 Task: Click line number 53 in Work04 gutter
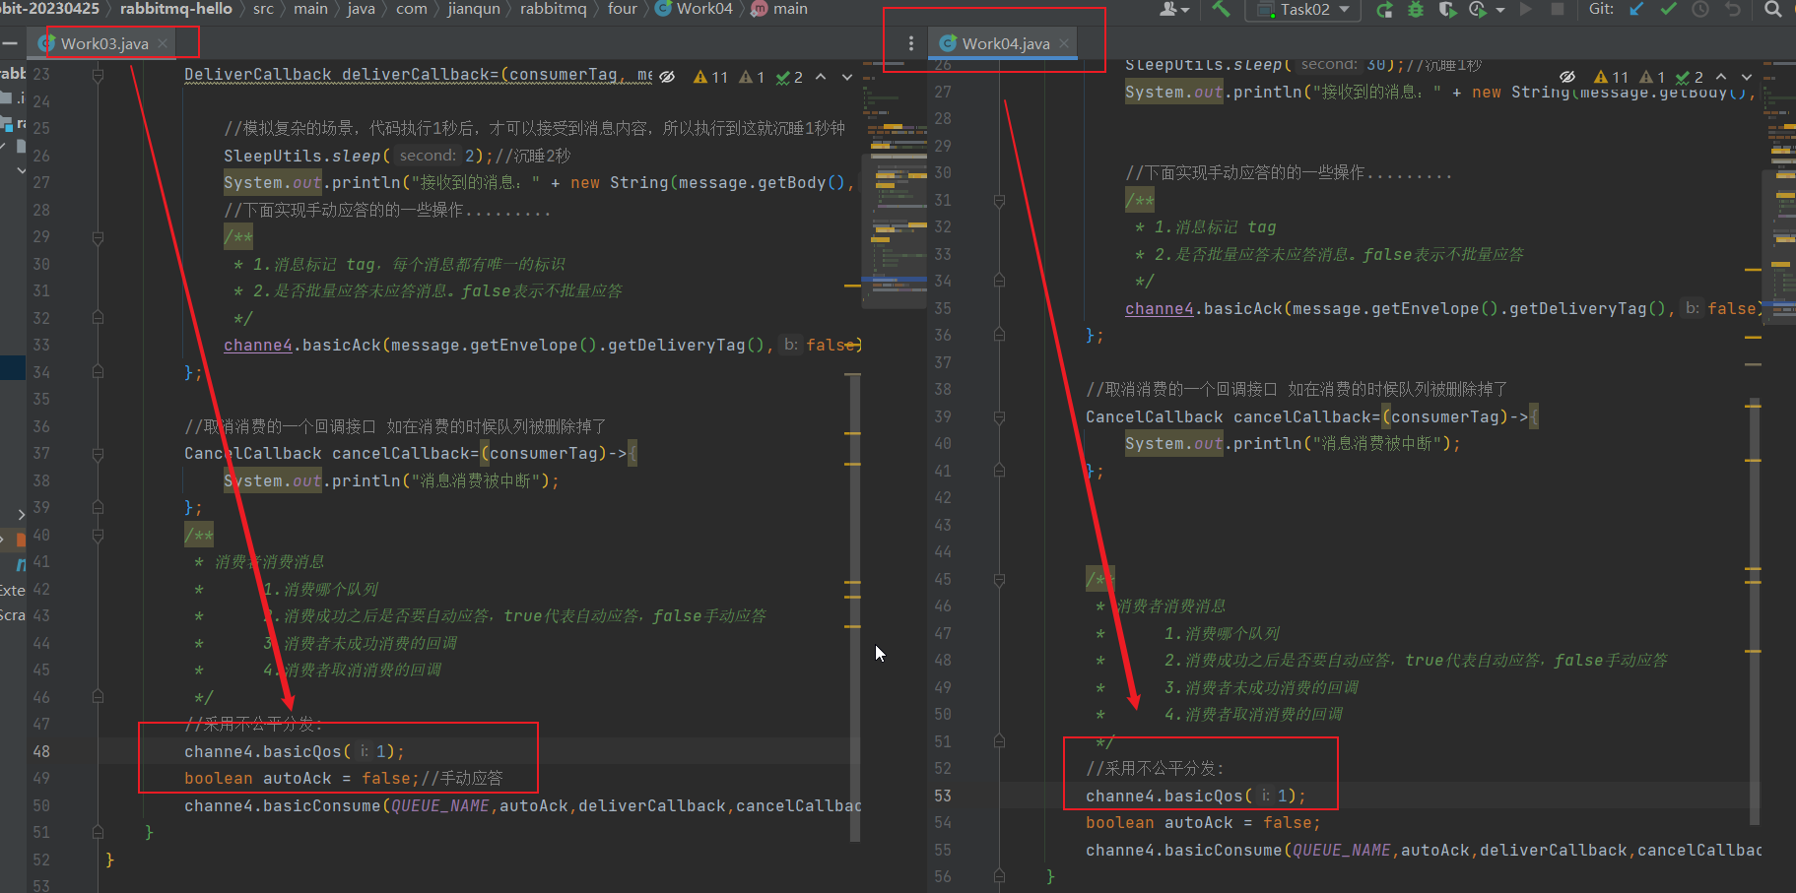click(943, 796)
